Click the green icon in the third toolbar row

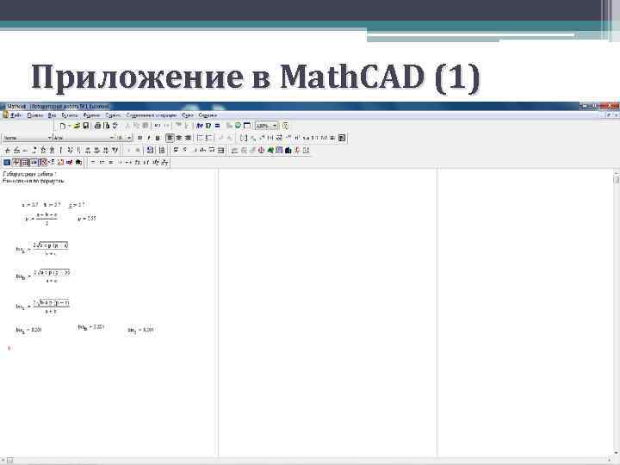click(270, 150)
